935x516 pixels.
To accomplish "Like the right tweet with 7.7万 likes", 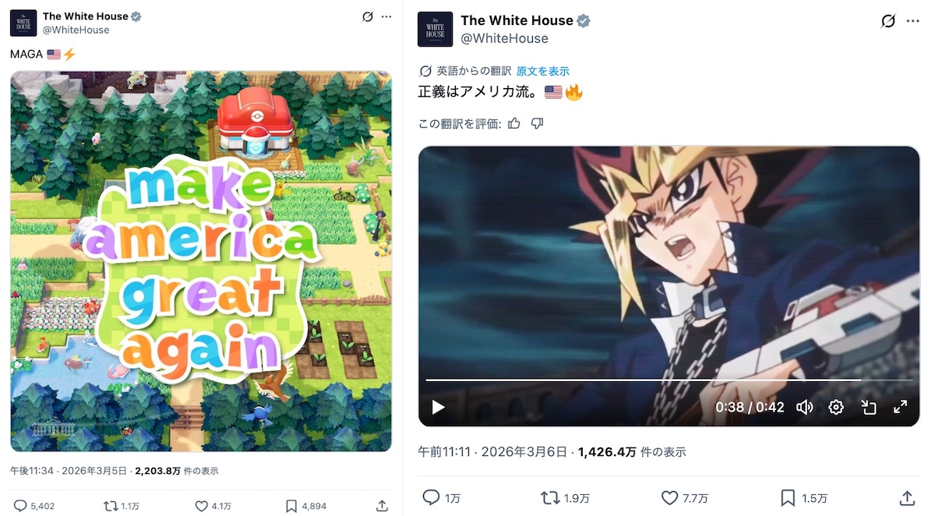I will [x=669, y=497].
